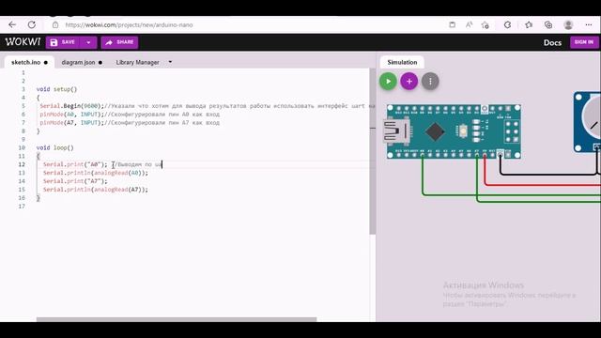The width and height of the screenshot is (601, 338).
Task: Click the site info lock icon
Action: [x=55, y=25]
